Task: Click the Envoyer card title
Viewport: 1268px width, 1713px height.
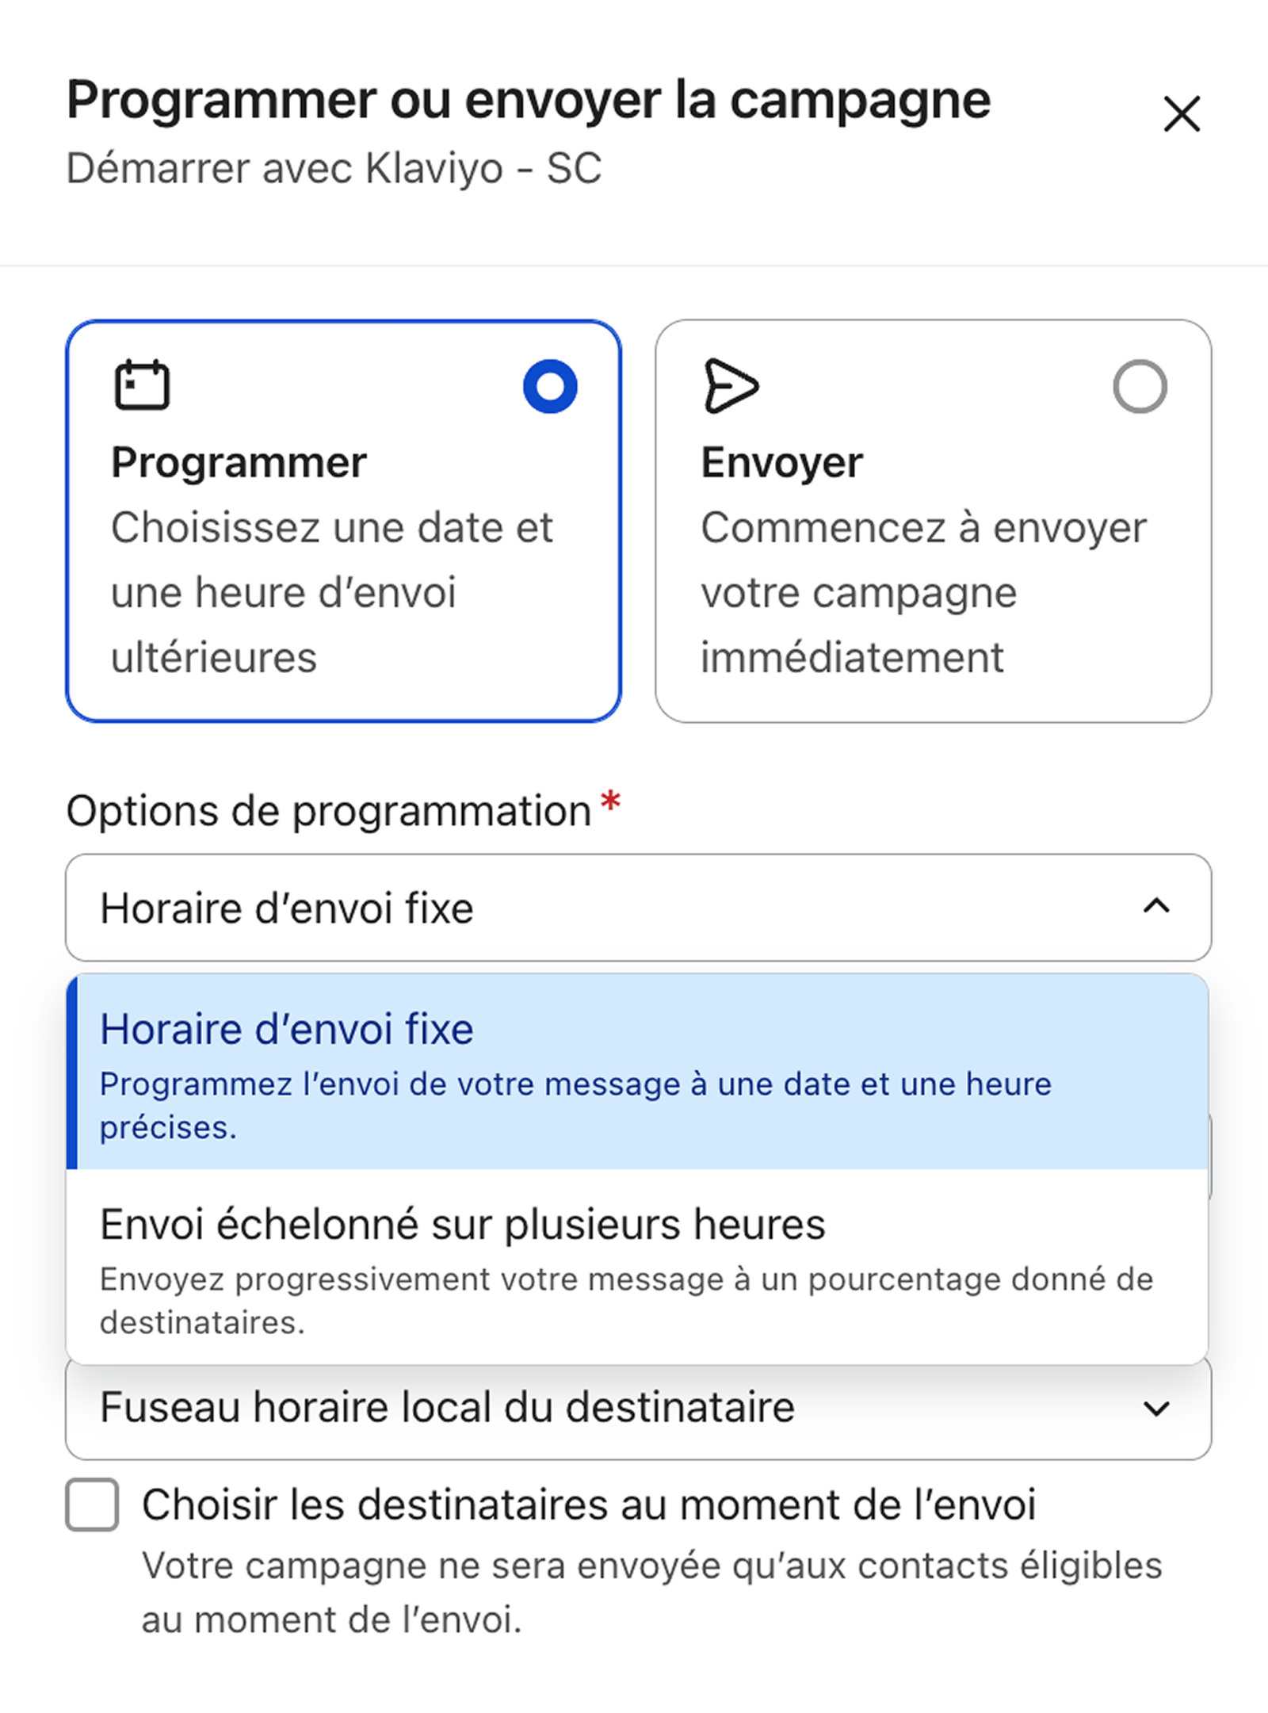Action: [x=781, y=463]
